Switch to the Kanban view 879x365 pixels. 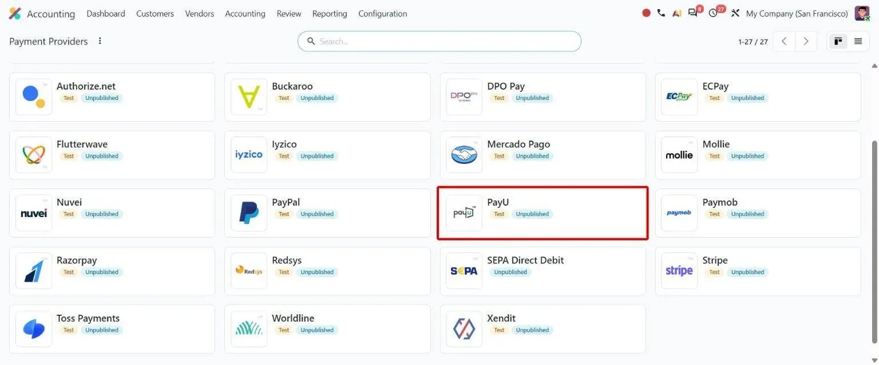(838, 41)
